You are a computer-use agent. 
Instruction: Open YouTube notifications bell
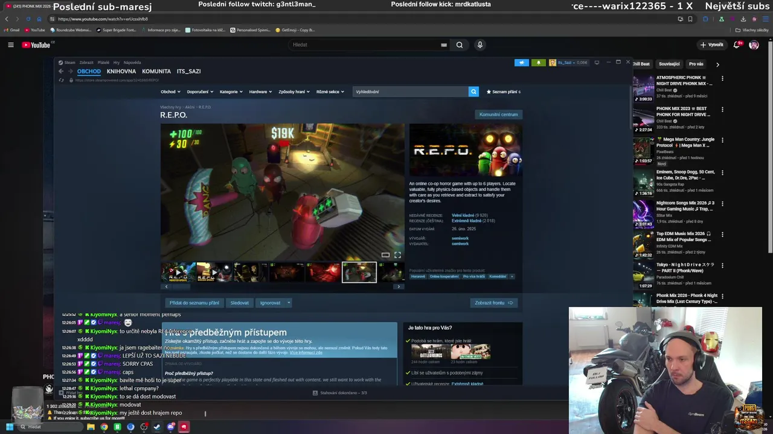[x=737, y=45]
